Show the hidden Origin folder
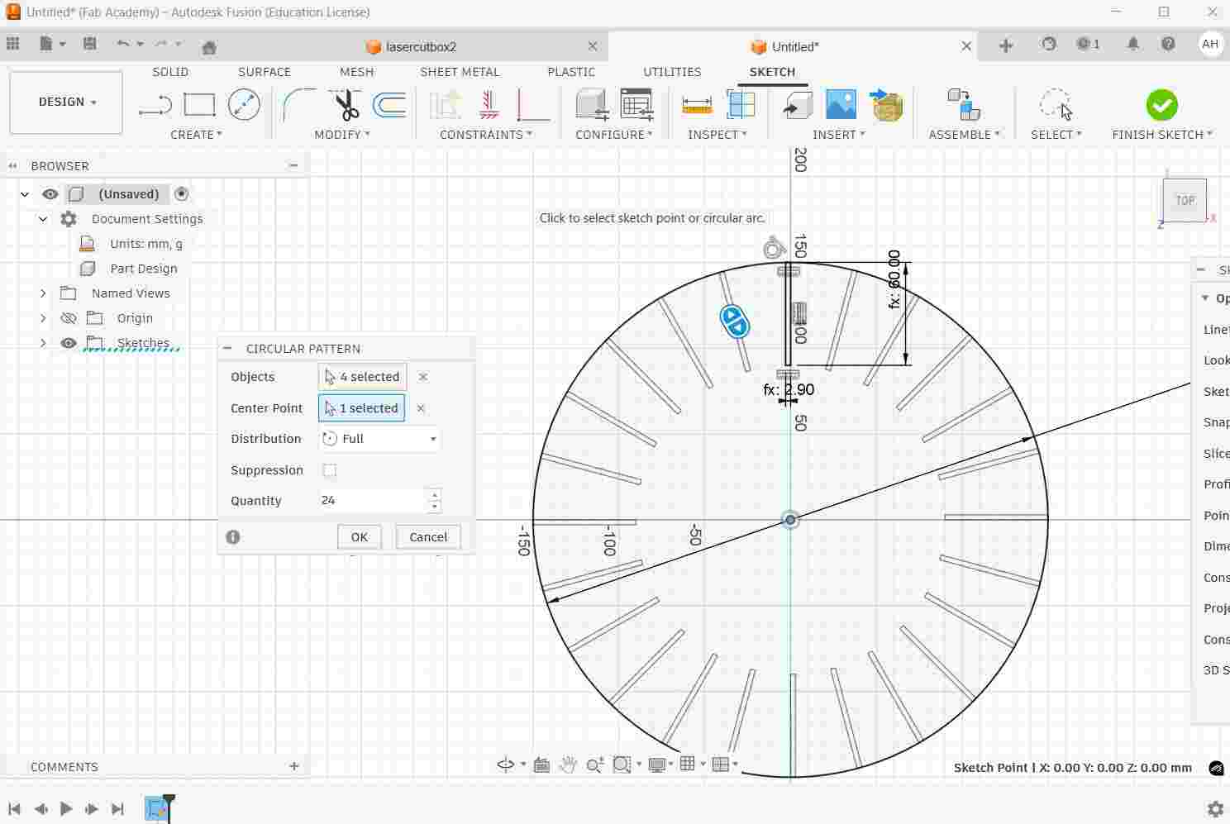1230x824 pixels. pyautogui.click(x=69, y=318)
